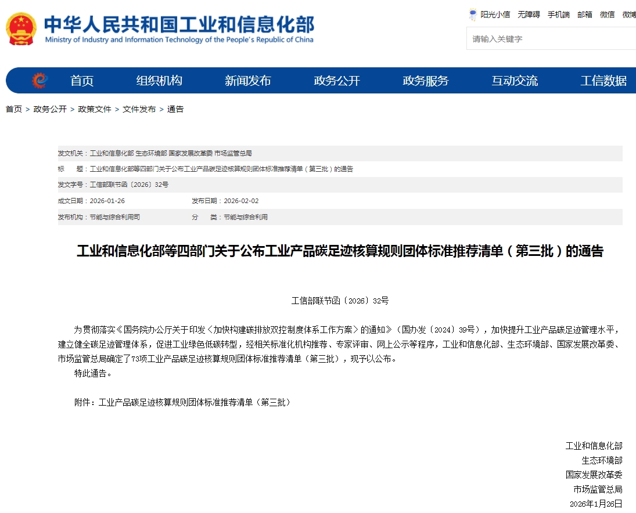Image resolution: width=636 pixels, height=513 pixels.
Task: Click the 阳光小信 robot mascot icon
Action: click(x=473, y=15)
